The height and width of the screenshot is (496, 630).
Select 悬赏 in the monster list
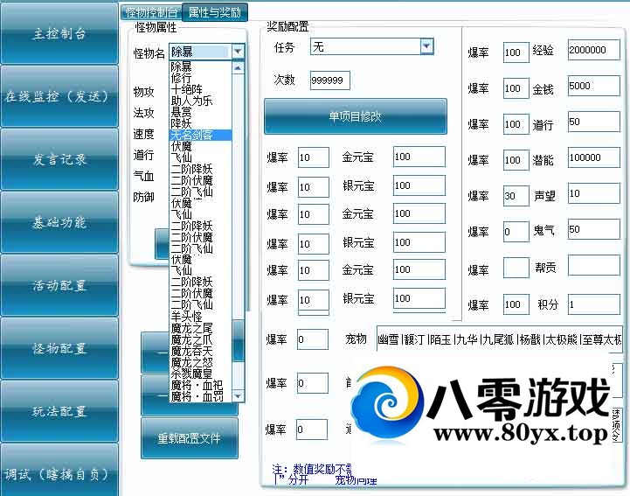(x=200, y=112)
